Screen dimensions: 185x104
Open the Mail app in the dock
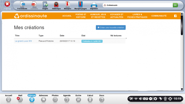click(x=20, y=98)
